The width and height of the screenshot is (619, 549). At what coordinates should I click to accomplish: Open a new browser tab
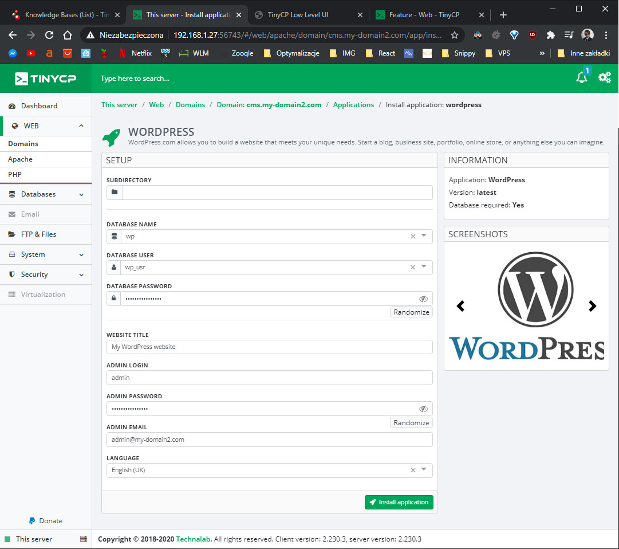tap(503, 15)
